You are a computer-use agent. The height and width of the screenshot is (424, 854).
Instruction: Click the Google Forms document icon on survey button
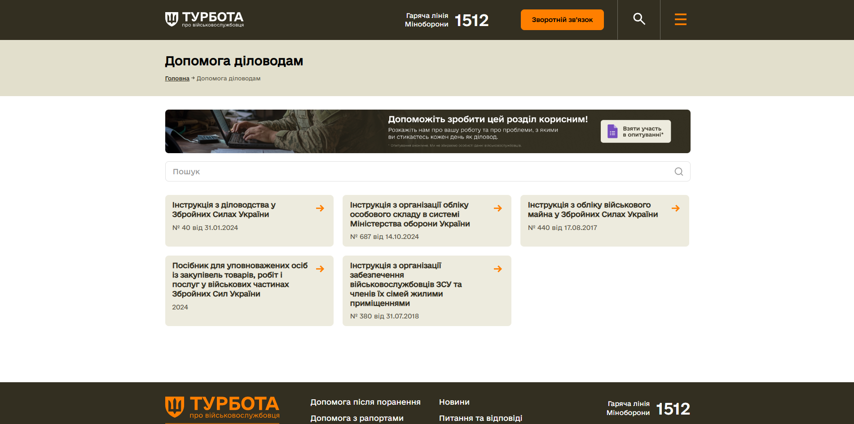[612, 131]
